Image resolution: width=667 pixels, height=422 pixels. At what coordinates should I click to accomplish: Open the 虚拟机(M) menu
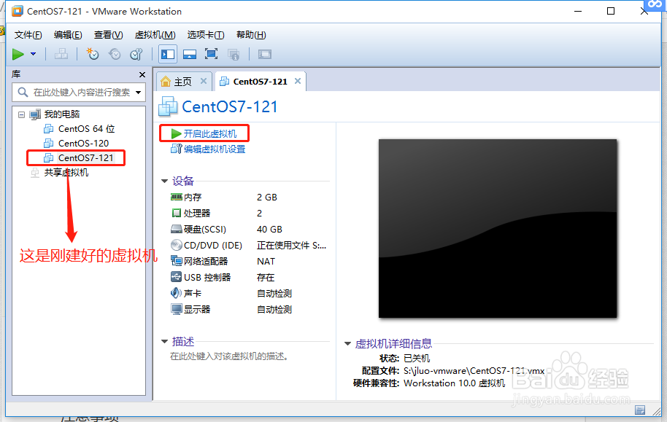click(155, 35)
